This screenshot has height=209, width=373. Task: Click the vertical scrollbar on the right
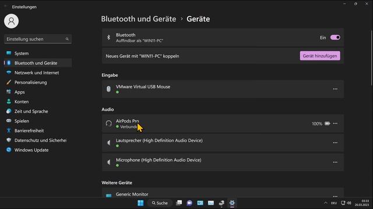click(371, 57)
